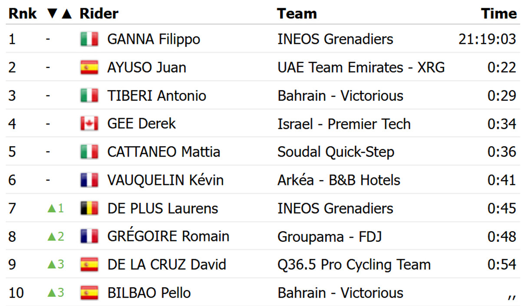Click the Rider column header
521x306 pixels.
coord(99,13)
